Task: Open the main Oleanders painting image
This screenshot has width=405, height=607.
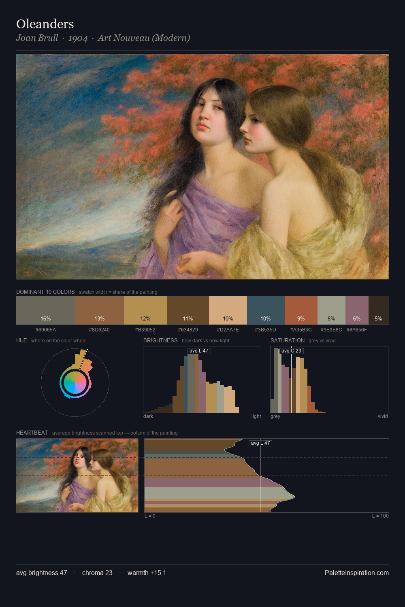Action: point(202,167)
